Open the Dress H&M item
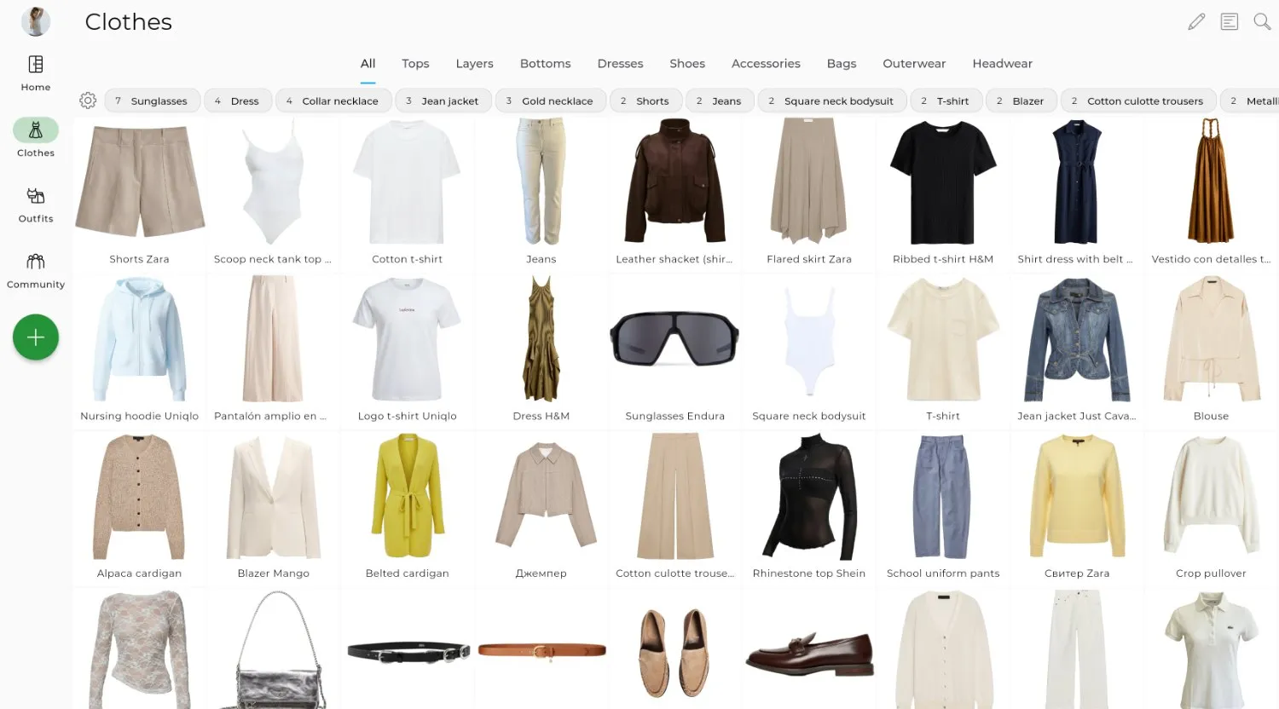The width and height of the screenshot is (1279, 709). 541,350
